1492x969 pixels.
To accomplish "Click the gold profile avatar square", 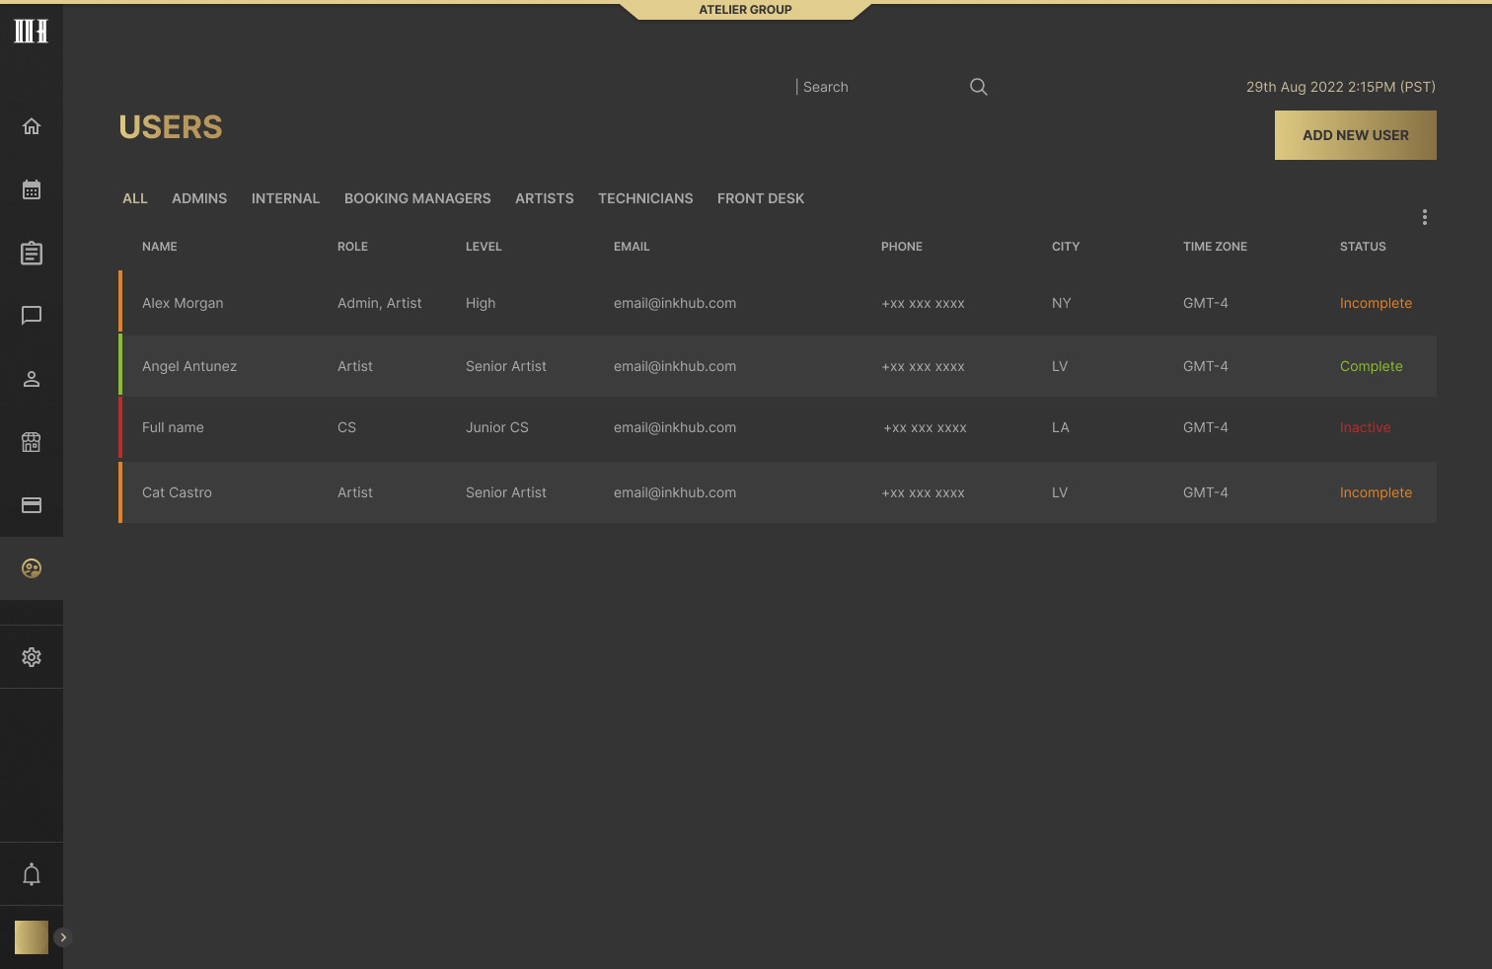I will tap(32, 937).
